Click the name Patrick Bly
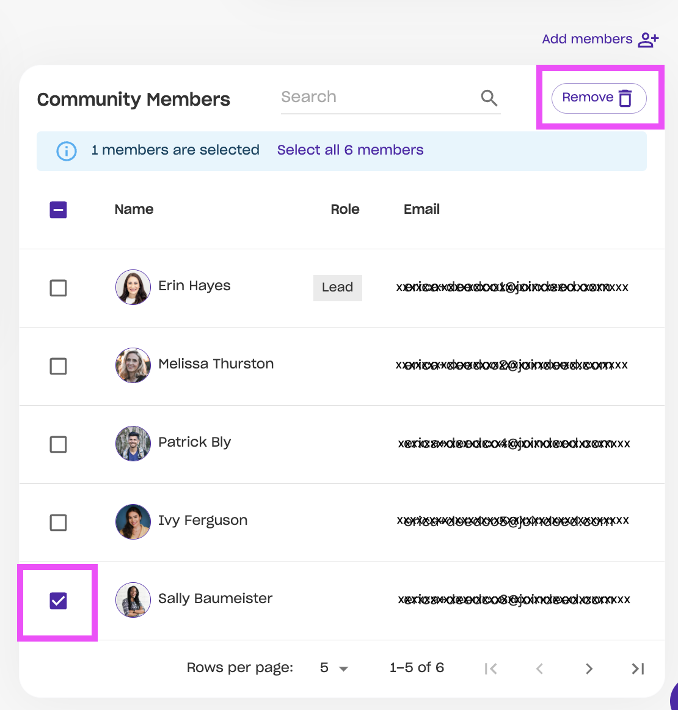Viewport: 678px width, 710px height. pos(195,442)
